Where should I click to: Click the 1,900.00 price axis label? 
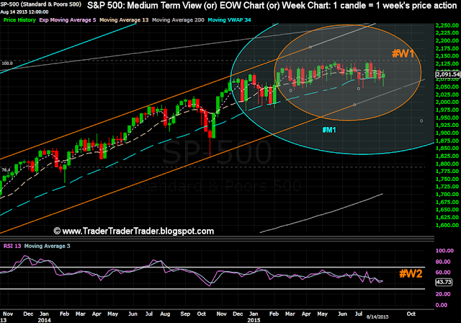coord(447,133)
